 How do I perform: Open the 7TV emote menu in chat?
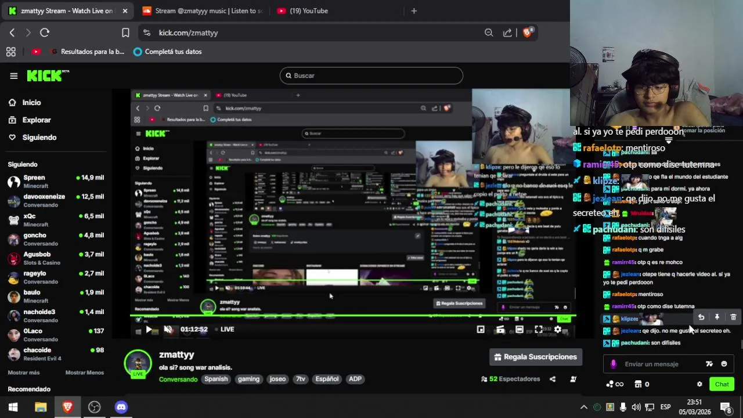coord(709,364)
